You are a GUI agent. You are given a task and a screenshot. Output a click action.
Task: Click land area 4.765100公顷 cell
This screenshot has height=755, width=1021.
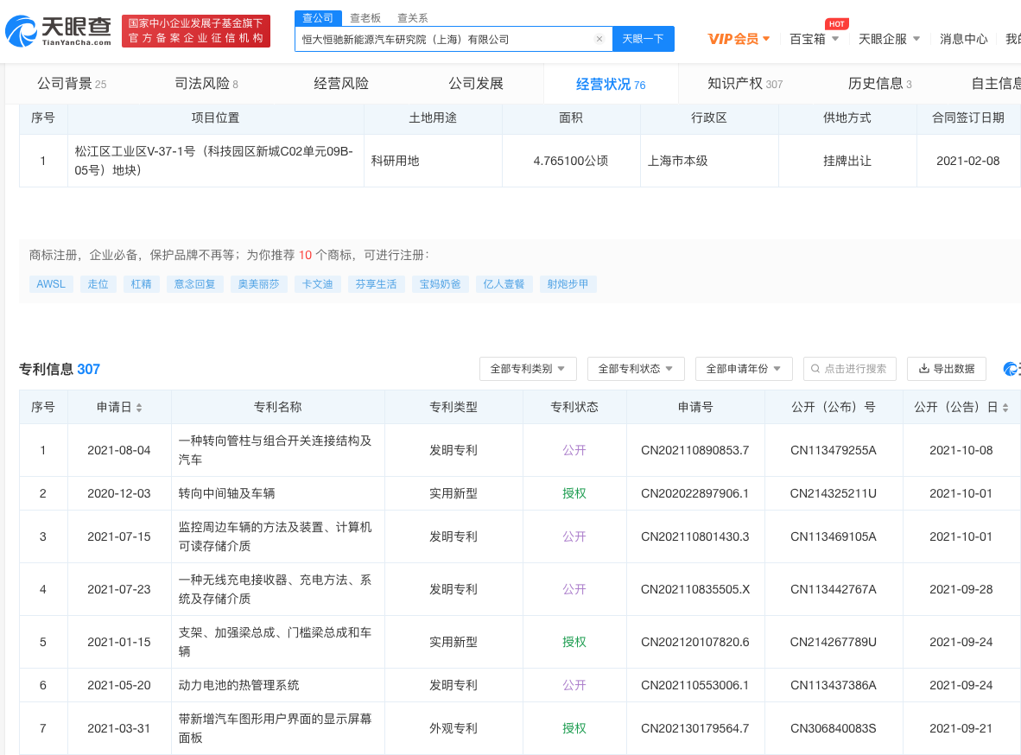click(571, 161)
